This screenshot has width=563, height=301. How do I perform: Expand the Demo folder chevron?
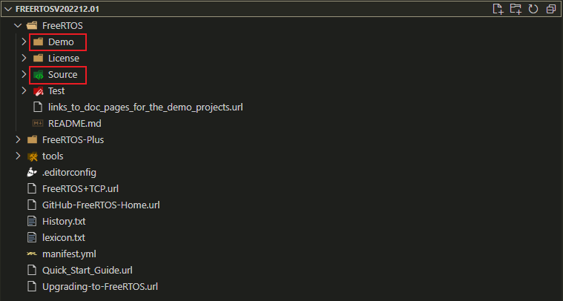coord(24,42)
